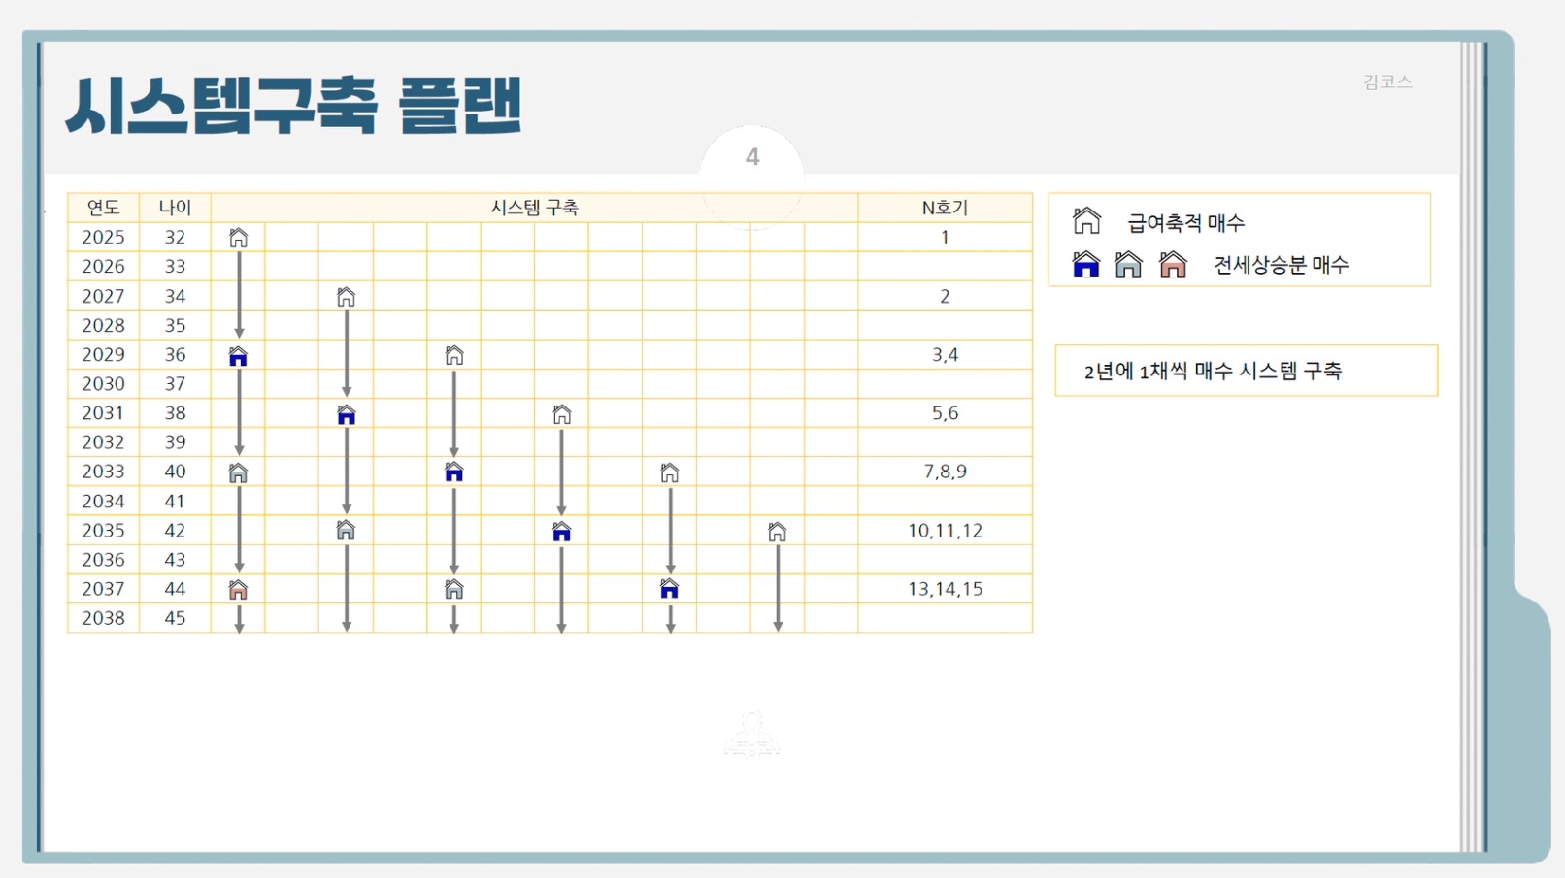Select the 시스템 구축 column header

coord(534,208)
